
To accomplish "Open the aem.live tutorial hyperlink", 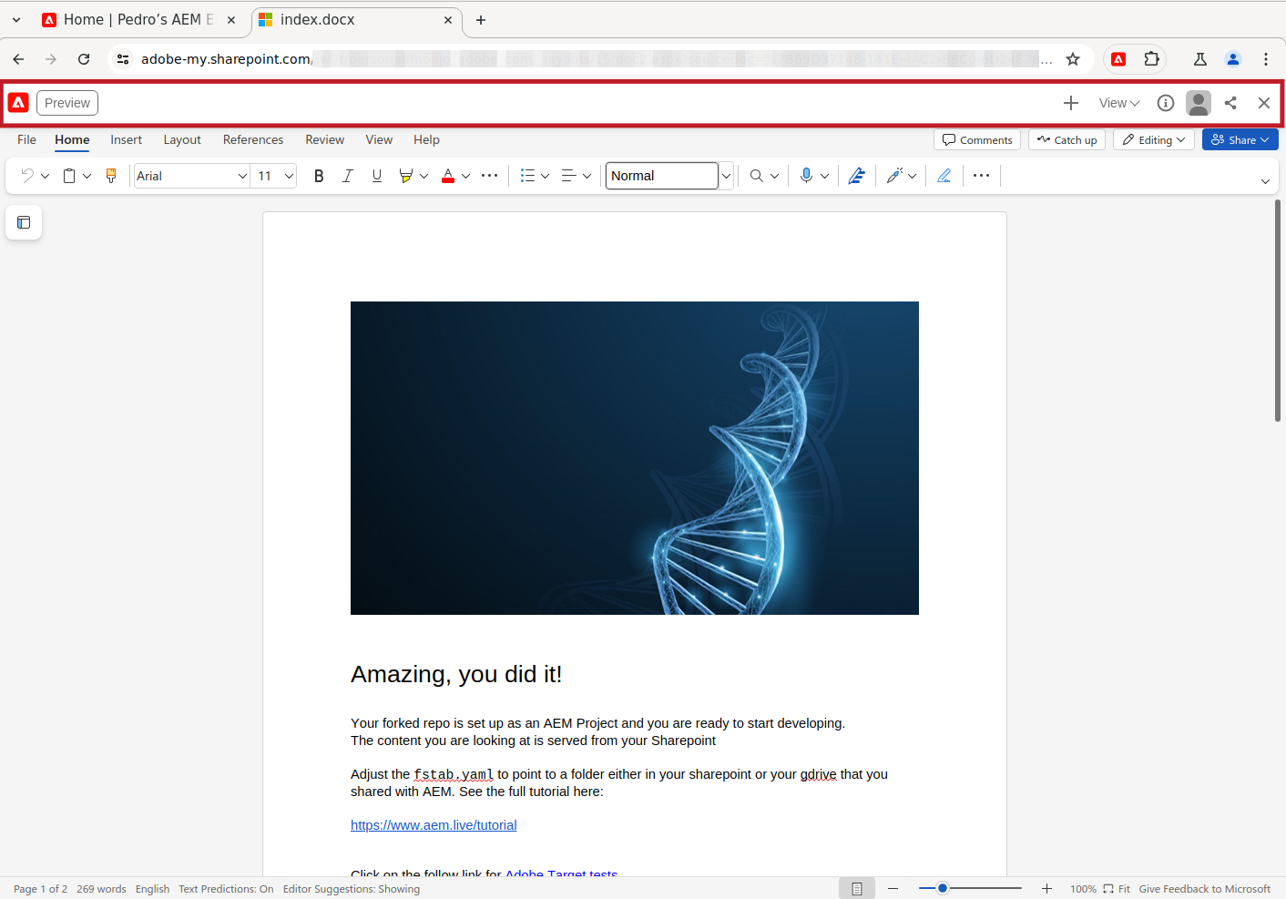I will pyautogui.click(x=434, y=825).
